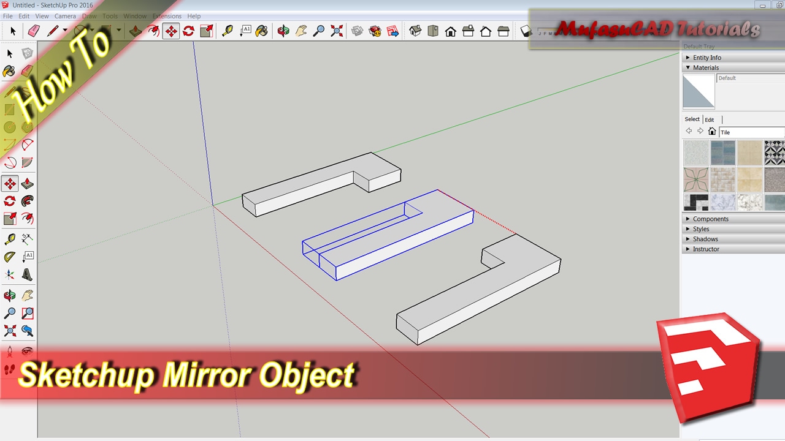Viewport: 785px width, 441px height.
Task: Pick the Dimension tool in left toolbar
Action: [27, 239]
